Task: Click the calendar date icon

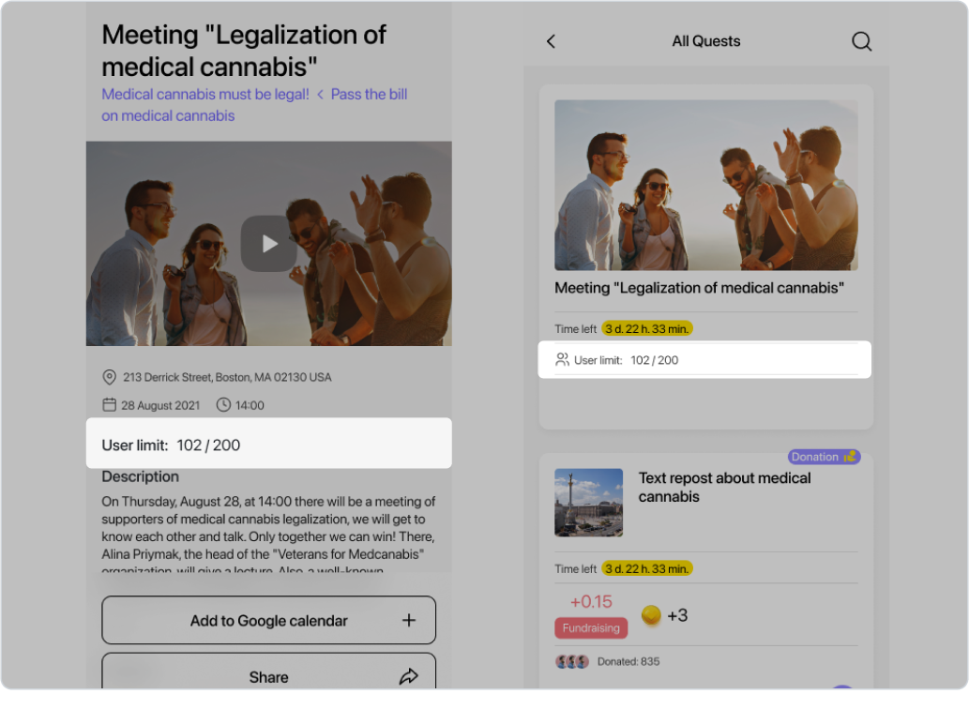Action: pos(110,405)
